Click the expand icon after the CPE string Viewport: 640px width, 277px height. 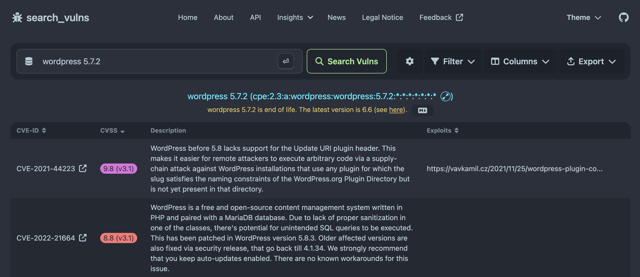445,97
